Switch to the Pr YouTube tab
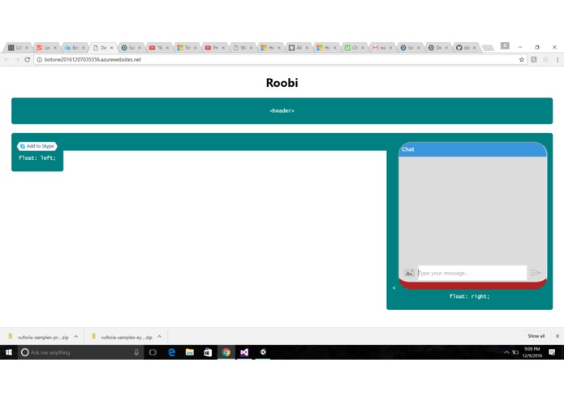 [213, 48]
